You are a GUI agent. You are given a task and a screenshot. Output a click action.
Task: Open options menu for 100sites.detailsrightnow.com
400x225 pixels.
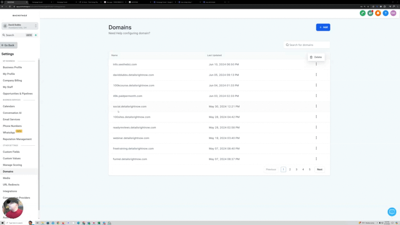click(x=316, y=116)
